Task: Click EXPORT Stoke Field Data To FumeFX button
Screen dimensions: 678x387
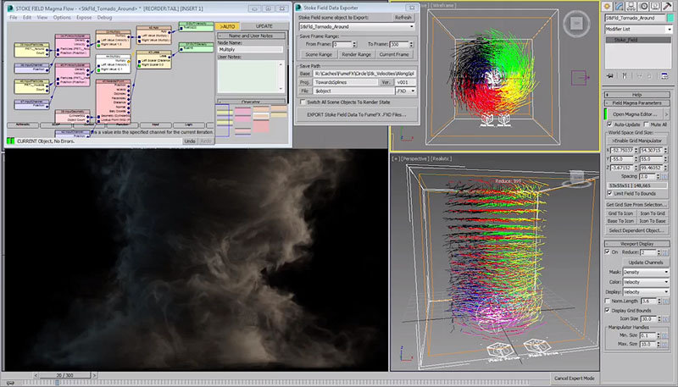Action: click(x=357, y=113)
